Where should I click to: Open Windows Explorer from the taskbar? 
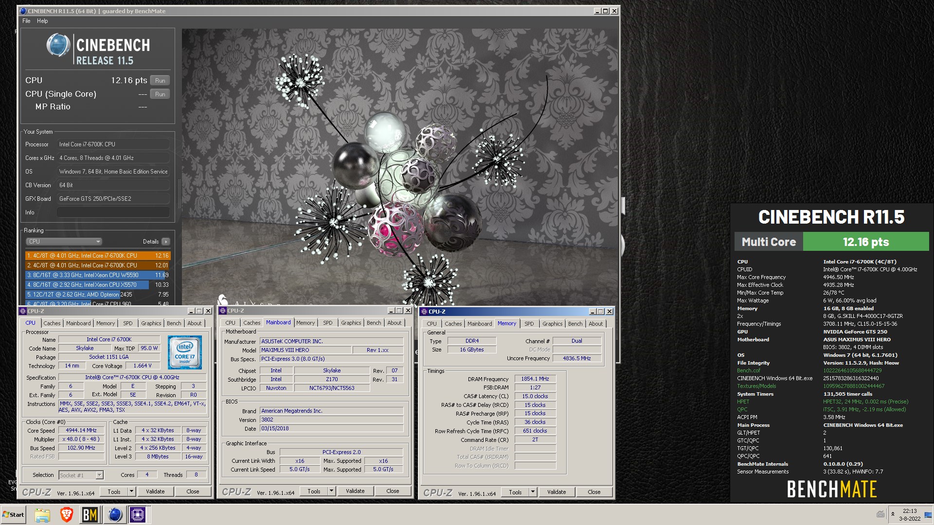[x=42, y=515]
